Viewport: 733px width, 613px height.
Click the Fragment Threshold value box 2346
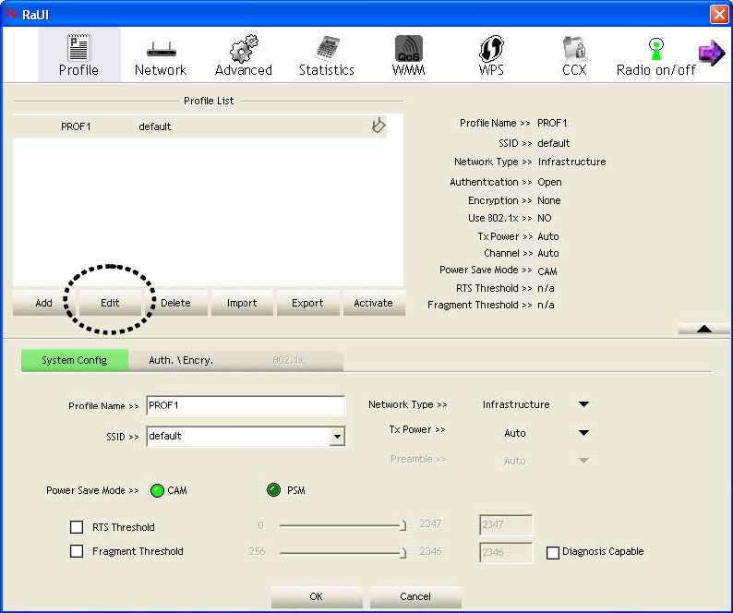tap(506, 552)
